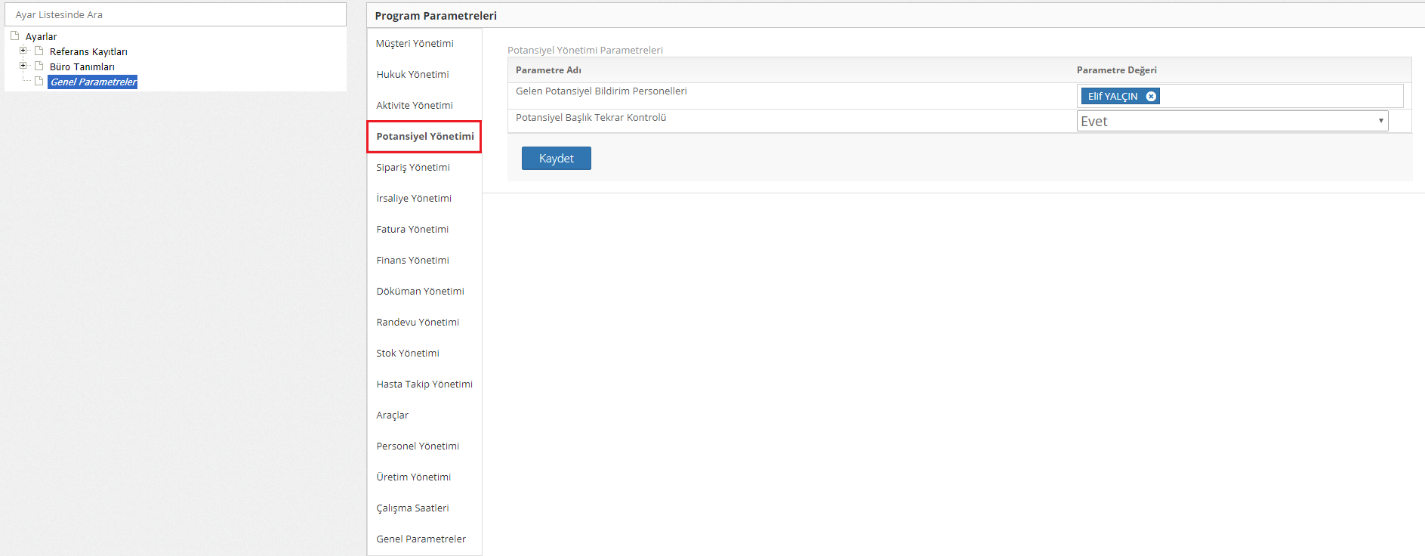Remove Elif YALÇIN tag with x icon
The width and height of the screenshot is (1425, 556).
(1151, 97)
